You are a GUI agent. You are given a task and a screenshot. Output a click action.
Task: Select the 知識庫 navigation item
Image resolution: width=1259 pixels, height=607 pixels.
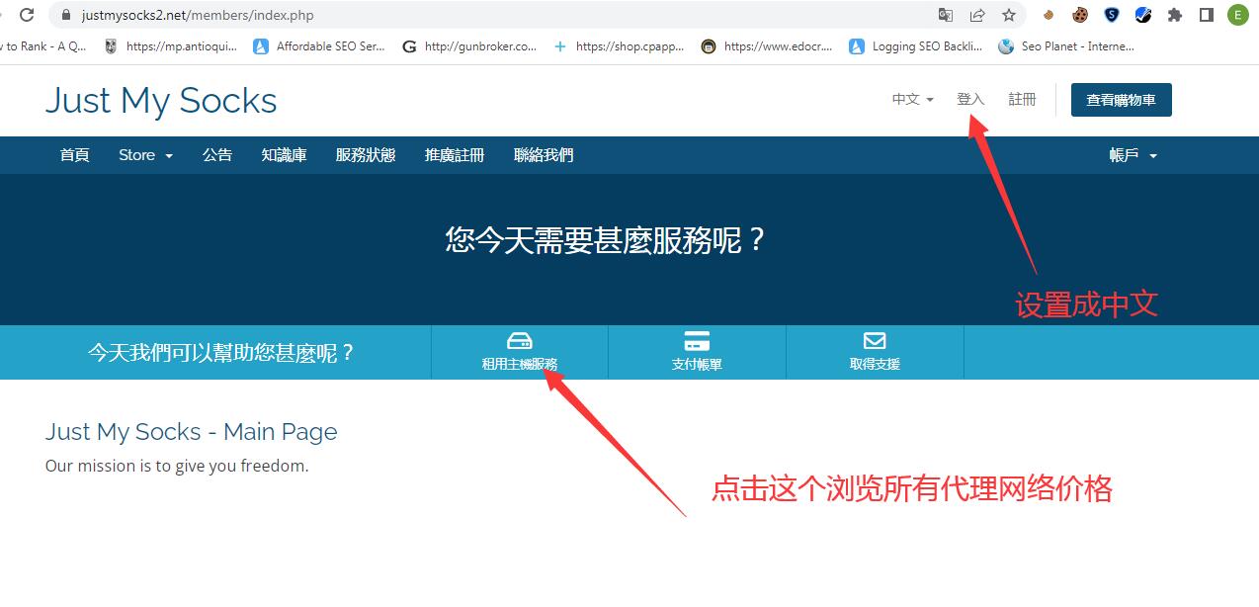click(284, 155)
